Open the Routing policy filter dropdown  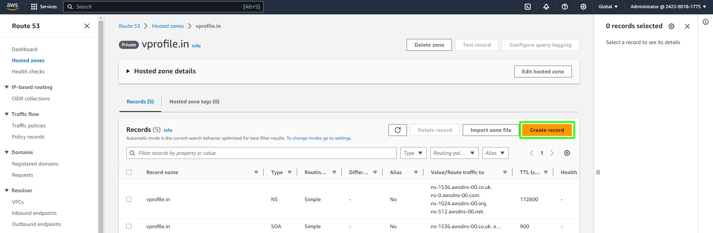click(x=454, y=153)
